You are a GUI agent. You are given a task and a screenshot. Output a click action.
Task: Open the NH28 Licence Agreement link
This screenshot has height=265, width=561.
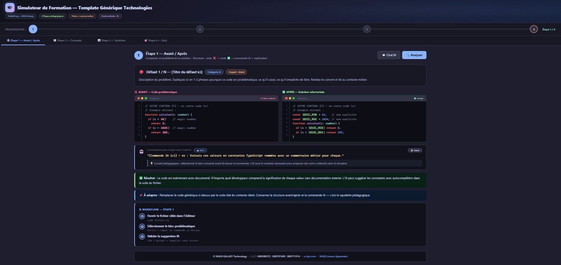[333, 256]
